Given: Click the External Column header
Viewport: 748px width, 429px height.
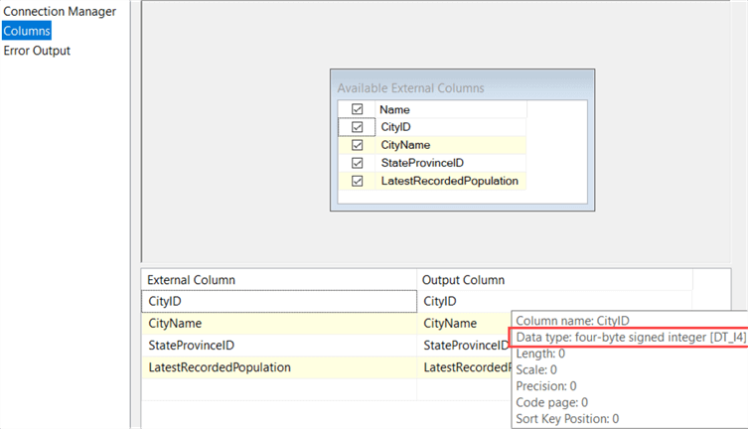Looking at the screenshot, I should point(279,280).
